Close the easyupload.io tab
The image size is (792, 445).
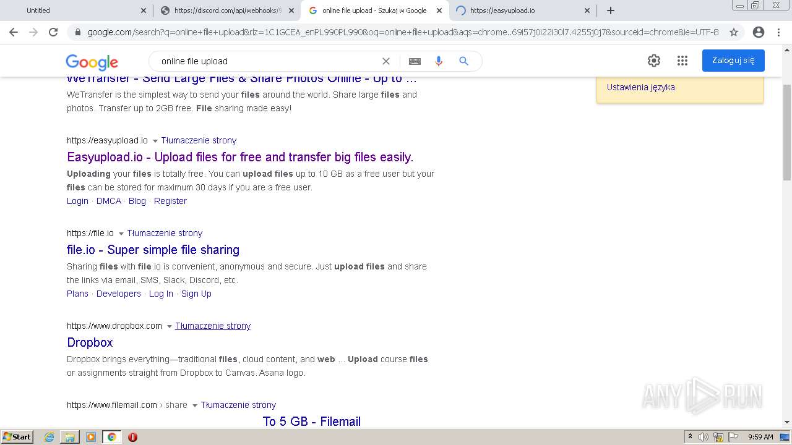588,11
